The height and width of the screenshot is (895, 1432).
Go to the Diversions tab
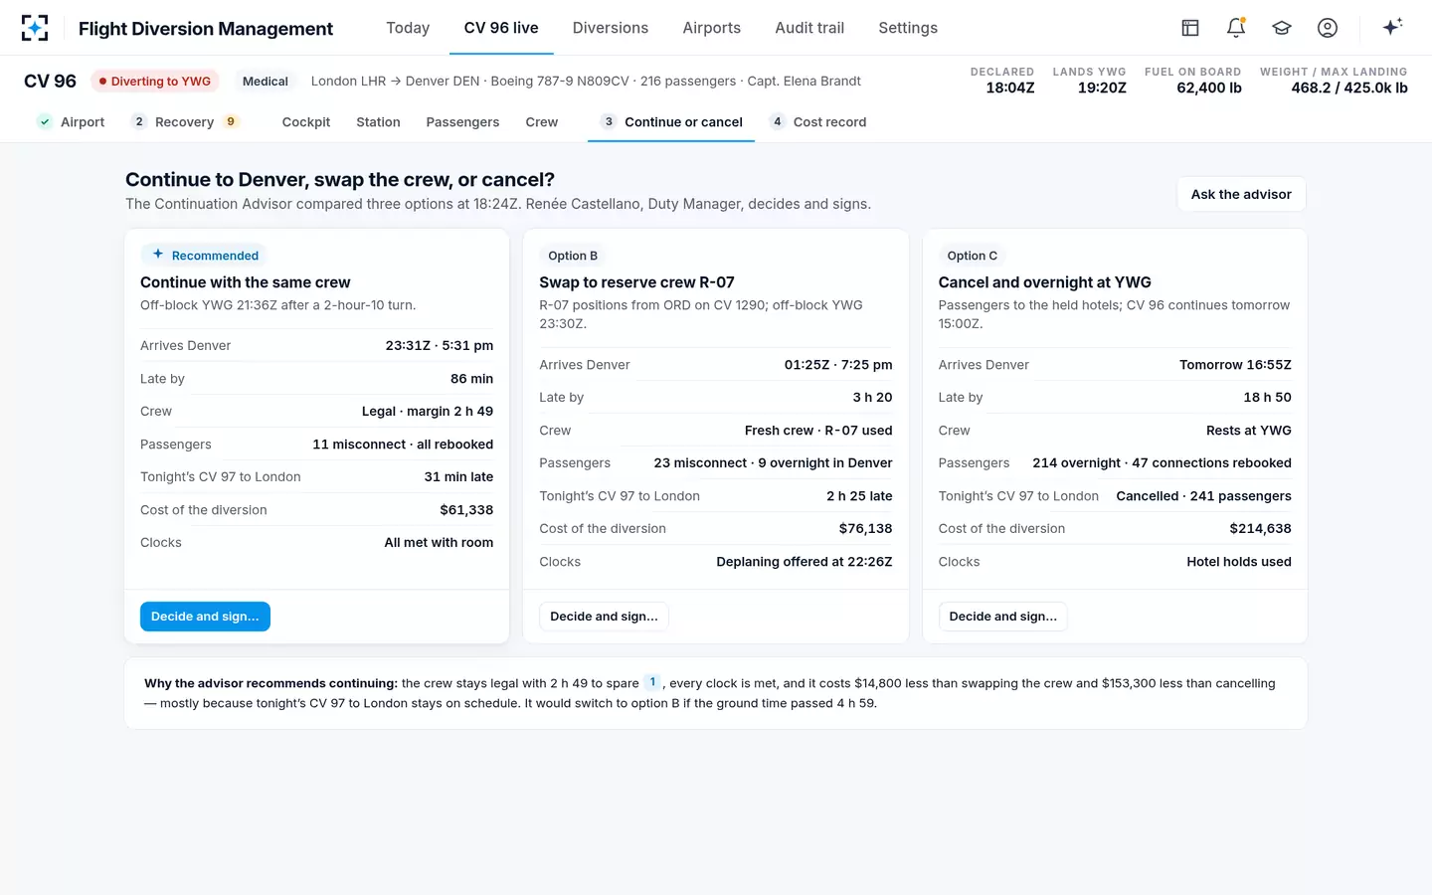(x=611, y=28)
